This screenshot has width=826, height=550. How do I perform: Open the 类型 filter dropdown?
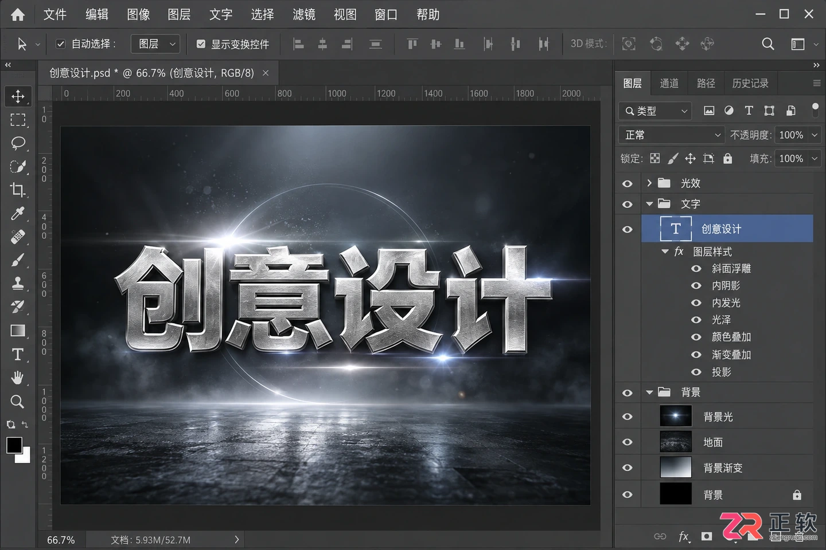(x=655, y=111)
